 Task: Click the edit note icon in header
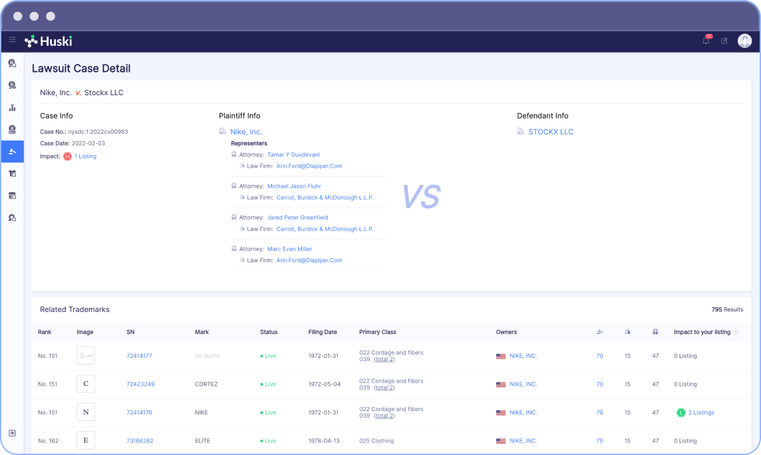click(724, 41)
